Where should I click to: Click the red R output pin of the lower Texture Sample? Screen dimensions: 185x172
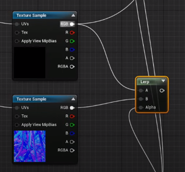(x=72, y=116)
